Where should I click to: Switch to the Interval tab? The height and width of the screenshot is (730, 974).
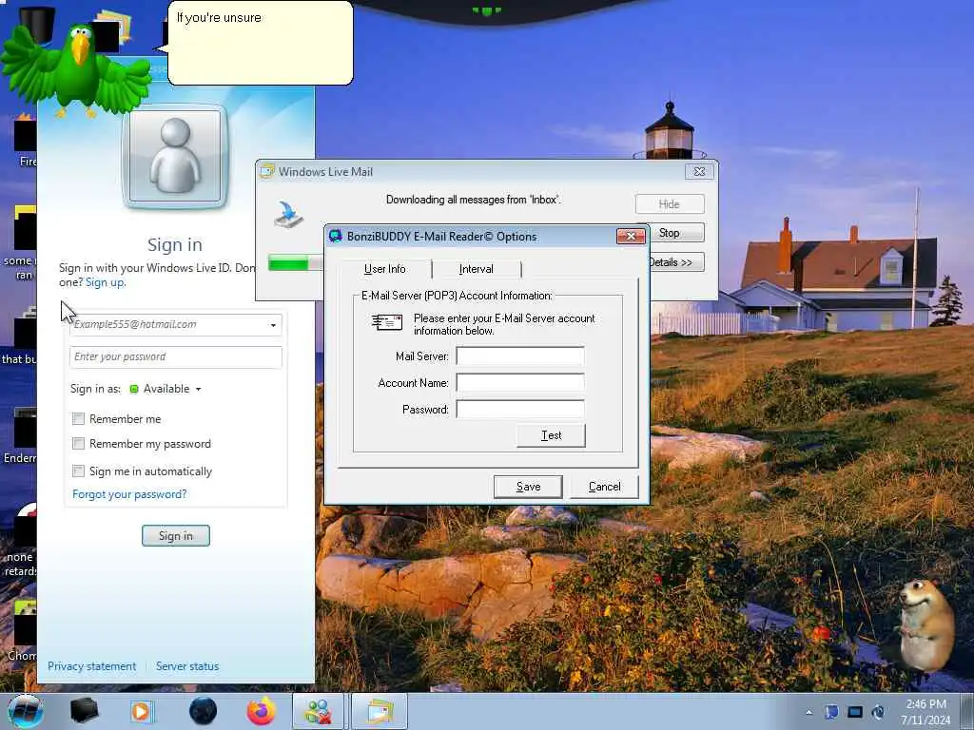point(477,269)
